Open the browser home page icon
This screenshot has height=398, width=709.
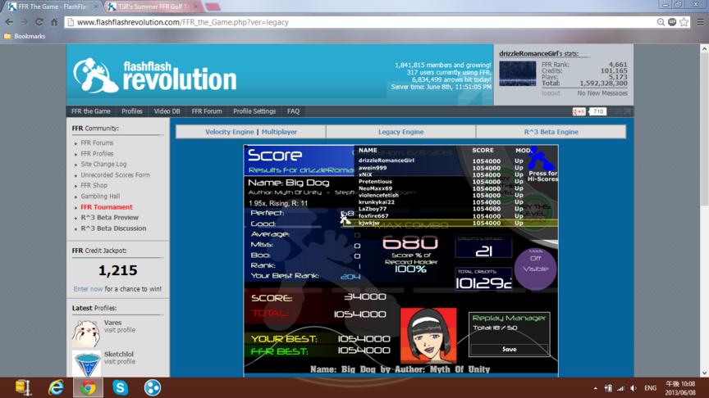tap(54, 22)
